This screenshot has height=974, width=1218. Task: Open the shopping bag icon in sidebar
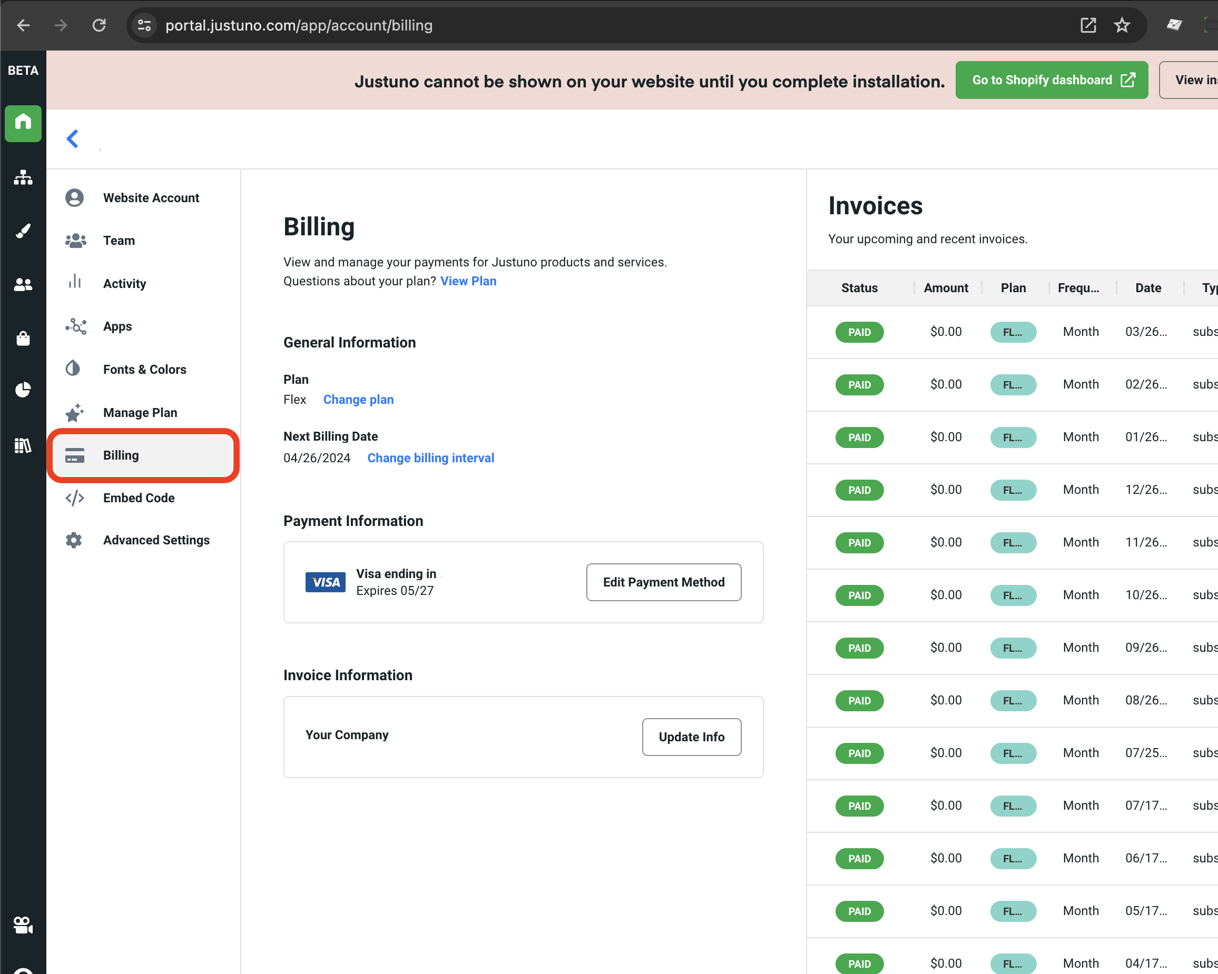23,338
